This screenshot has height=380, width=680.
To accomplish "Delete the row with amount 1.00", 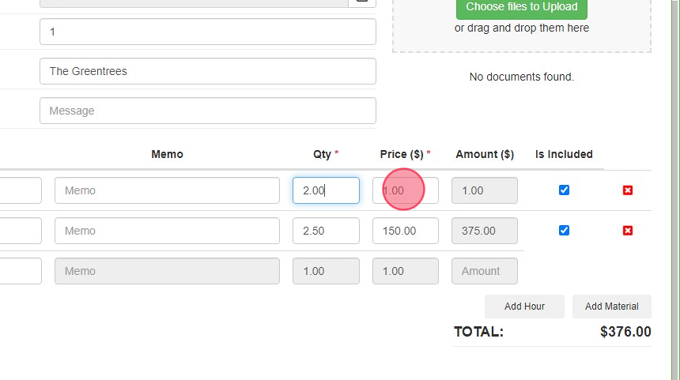I will tap(628, 190).
